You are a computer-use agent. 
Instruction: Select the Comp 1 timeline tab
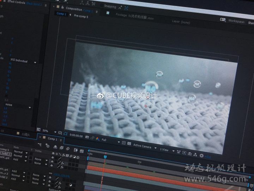point(53,139)
